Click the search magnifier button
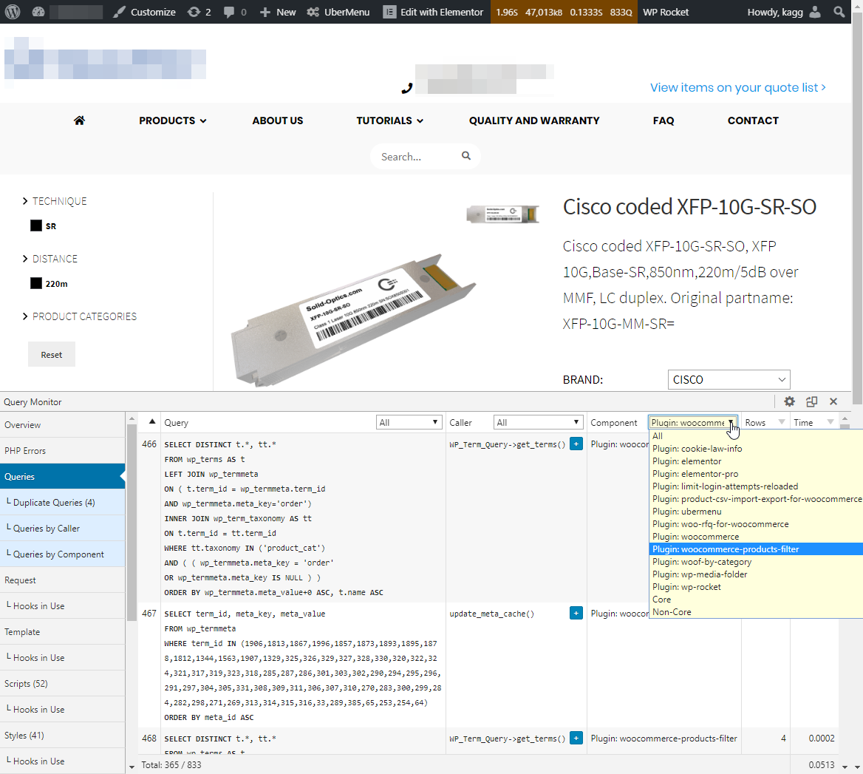 click(466, 156)
